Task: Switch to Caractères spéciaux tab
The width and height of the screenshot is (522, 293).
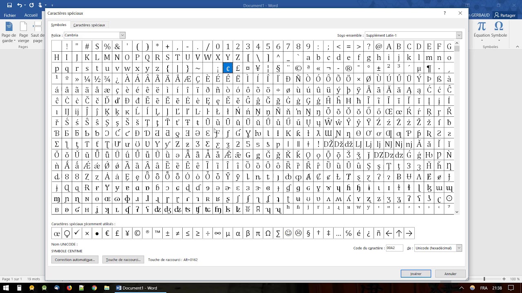Action: [89, 25]
